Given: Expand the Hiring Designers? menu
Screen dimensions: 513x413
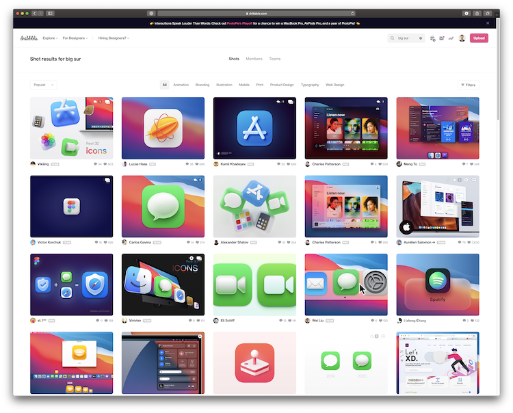Looking at the screenshot, I should pyautogui.click(x=114, y=38).
